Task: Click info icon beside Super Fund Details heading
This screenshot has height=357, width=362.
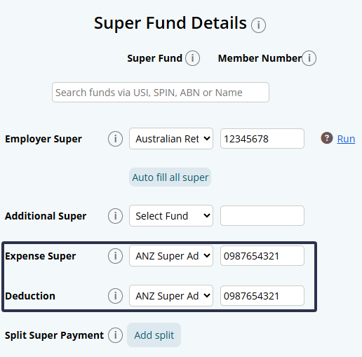Action: [258, 25]
